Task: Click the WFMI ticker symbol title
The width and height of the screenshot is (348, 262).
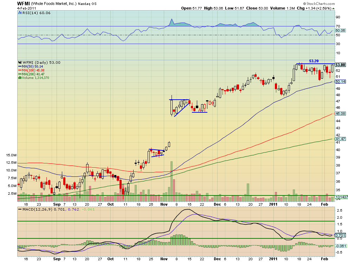Action: pyautogui.click(x=24, y=4)
